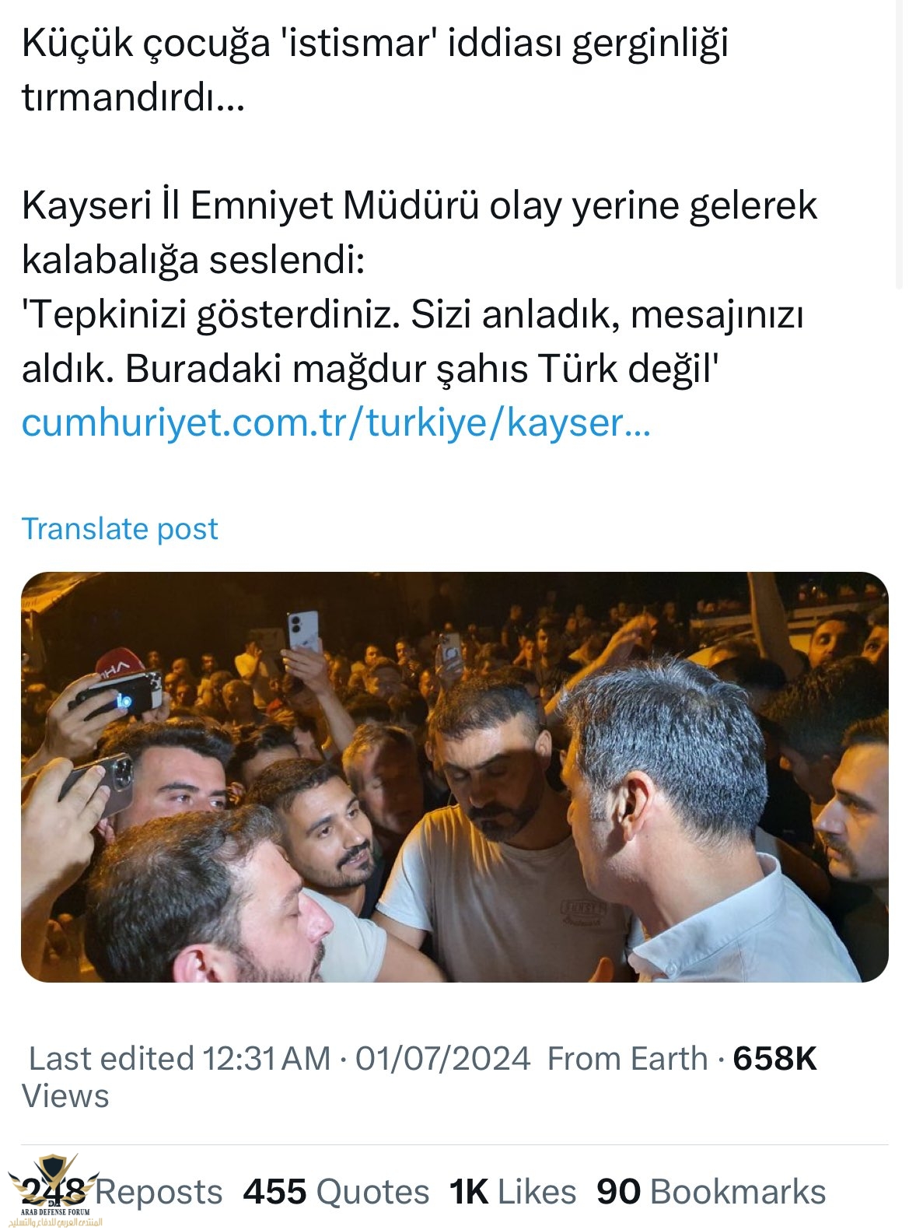909x1230 pixels.
Task: Click the vertical scrollbar at right edge
Action: point(900,144)
